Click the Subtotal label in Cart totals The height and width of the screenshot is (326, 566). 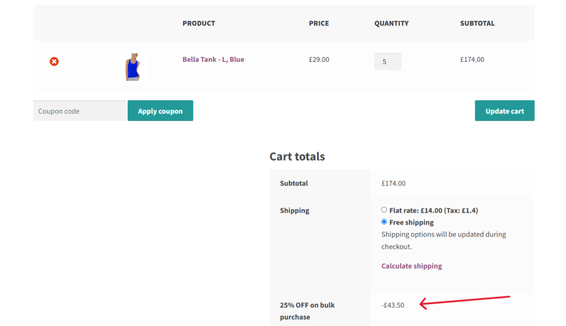coord(294,183)
